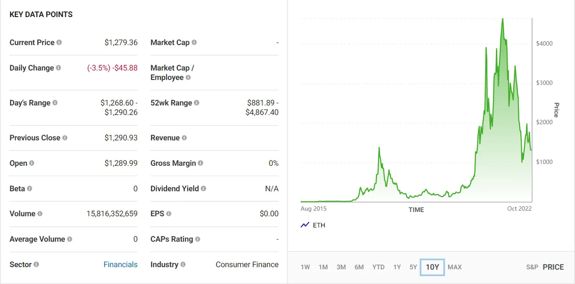Click the Dividend Yield value N/A
575x284 pixels.
tap(272, 188)
